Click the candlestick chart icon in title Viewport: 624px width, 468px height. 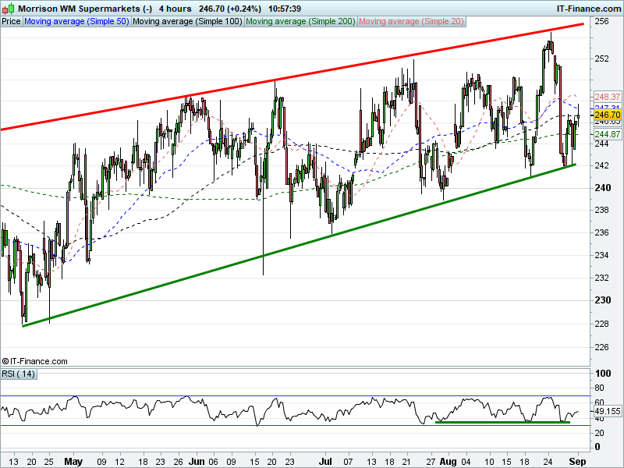[x=9, y=9]
